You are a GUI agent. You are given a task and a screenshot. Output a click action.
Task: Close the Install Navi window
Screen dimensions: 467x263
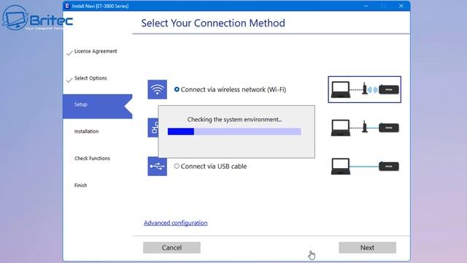coord(401,6)
